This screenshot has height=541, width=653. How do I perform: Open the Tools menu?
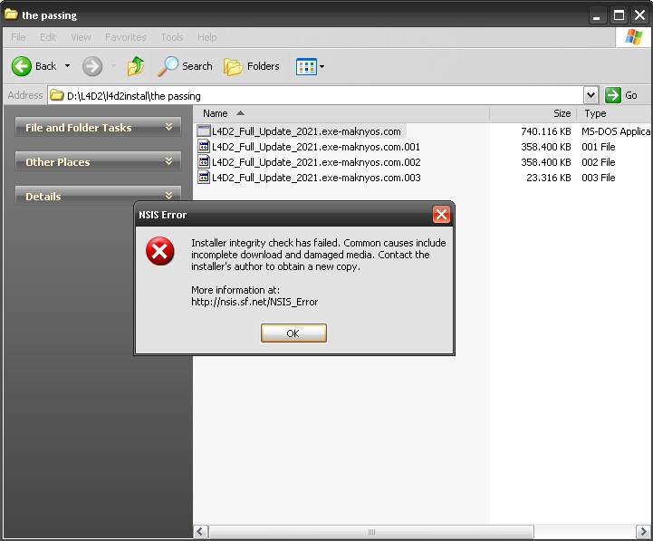pyautogui.click(x=171, y=37)
